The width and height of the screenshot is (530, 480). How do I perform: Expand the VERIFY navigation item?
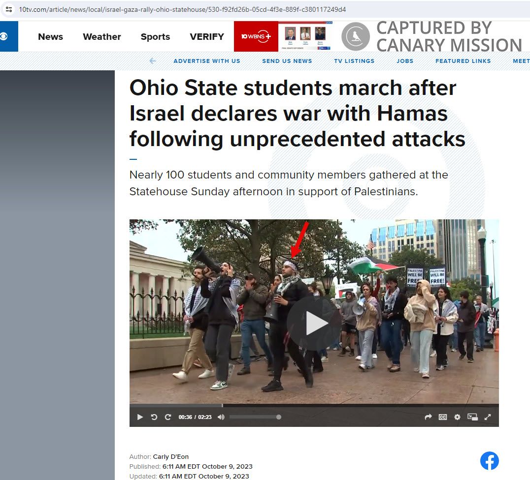(x=207, y=36)
